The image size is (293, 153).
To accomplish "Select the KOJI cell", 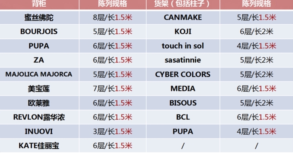I will click(x=183, y=31).
